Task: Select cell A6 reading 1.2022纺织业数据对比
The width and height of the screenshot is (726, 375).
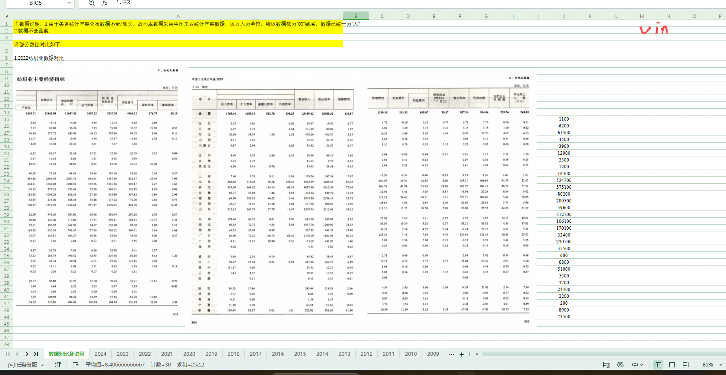Action: tap(178, 58)
